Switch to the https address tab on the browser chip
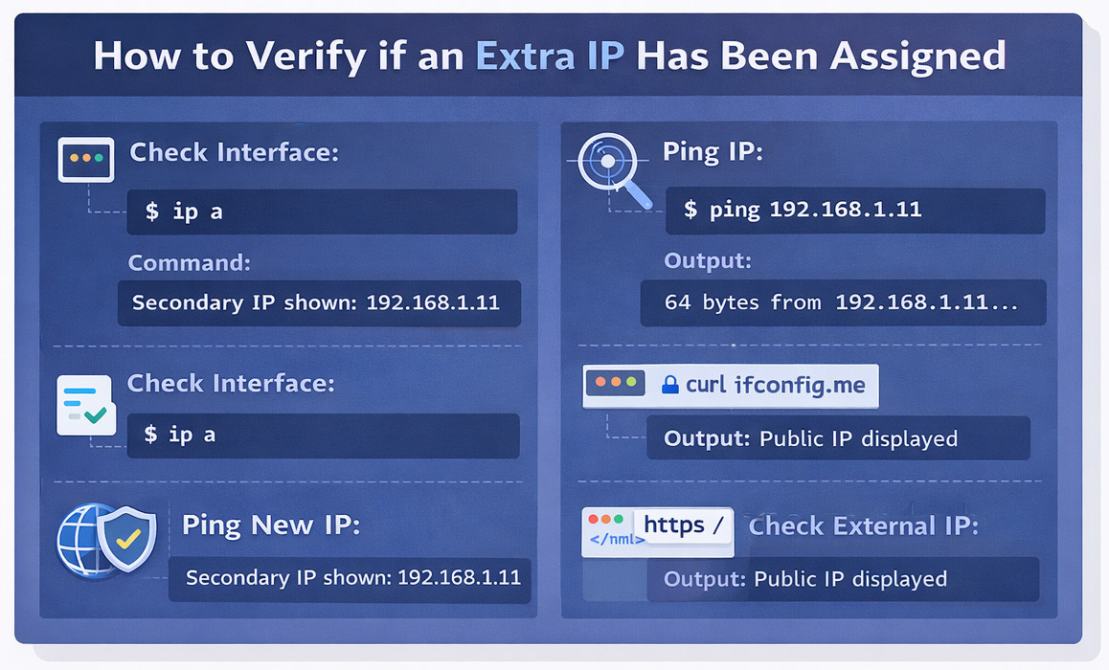Viewport: 1109px width, 670px height. pos(682,525)
